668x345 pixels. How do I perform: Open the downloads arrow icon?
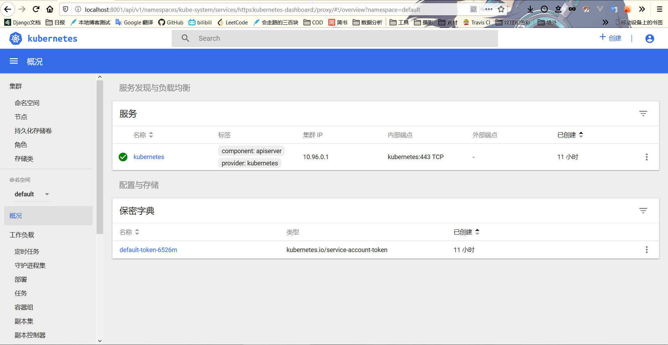pyautogui.click(x=530, y=9)
